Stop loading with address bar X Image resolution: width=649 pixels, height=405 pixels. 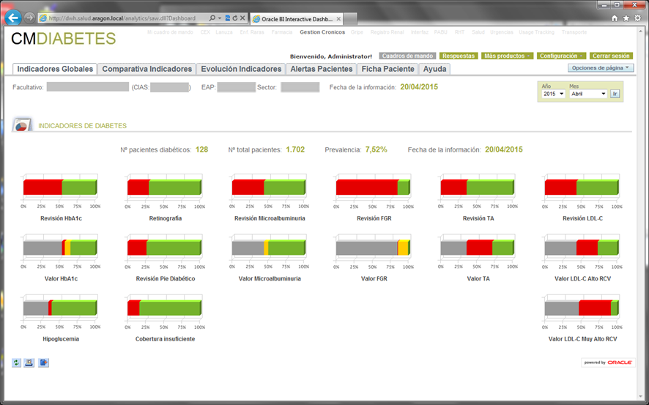[242, 18]
